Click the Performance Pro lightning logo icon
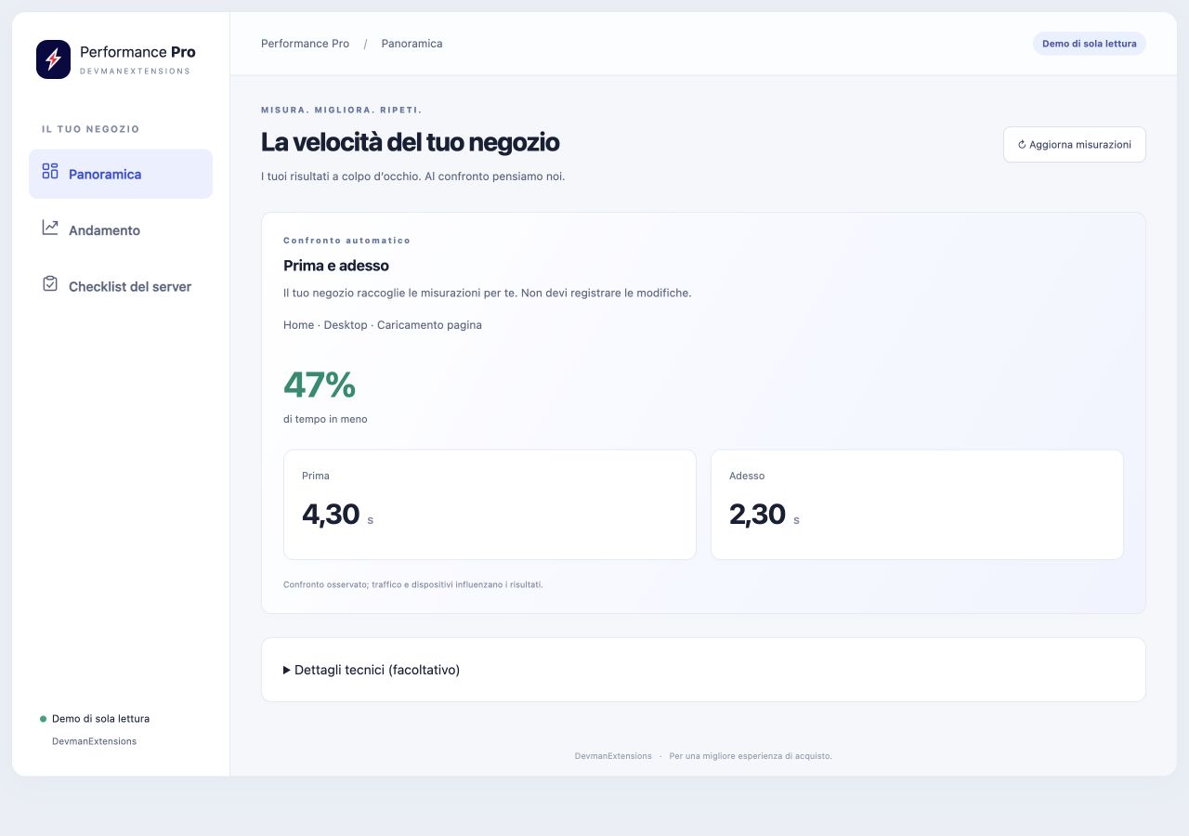The height and width of the screenshot is (836, 1189). coord(53,59)
